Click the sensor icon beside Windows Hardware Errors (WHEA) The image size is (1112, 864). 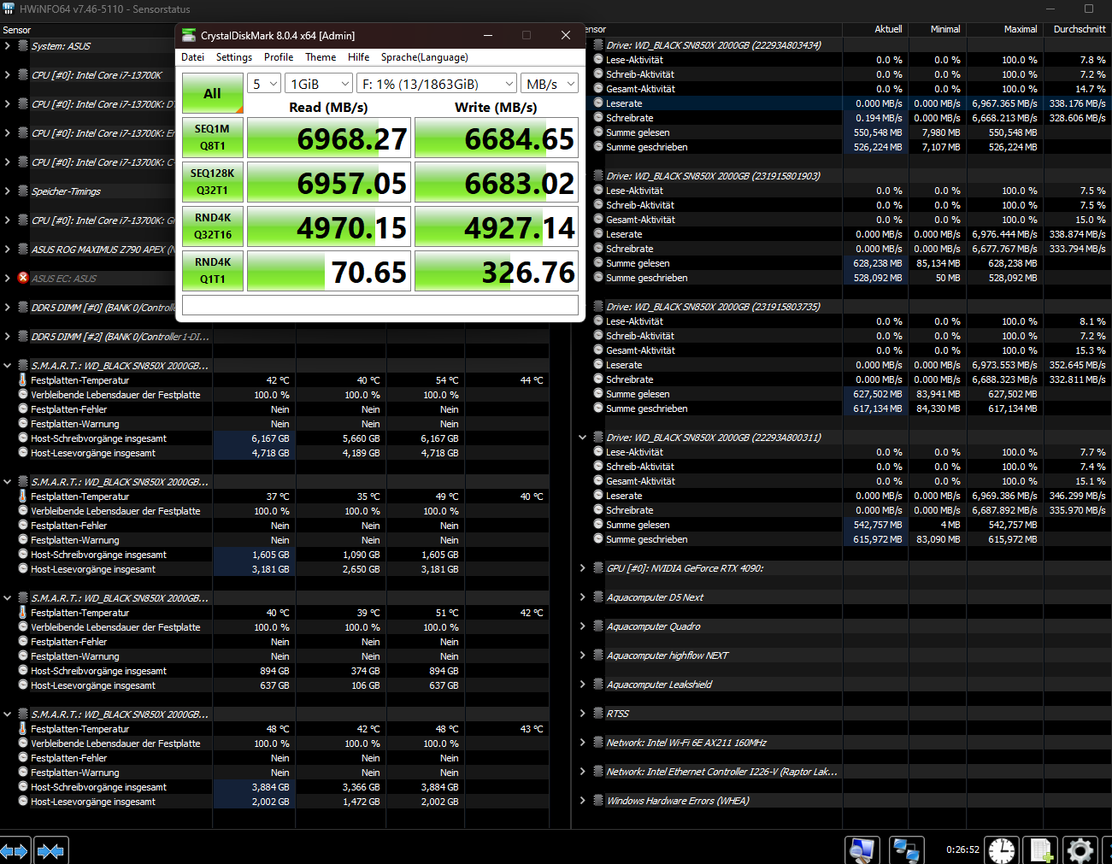[x=598, y=801]
